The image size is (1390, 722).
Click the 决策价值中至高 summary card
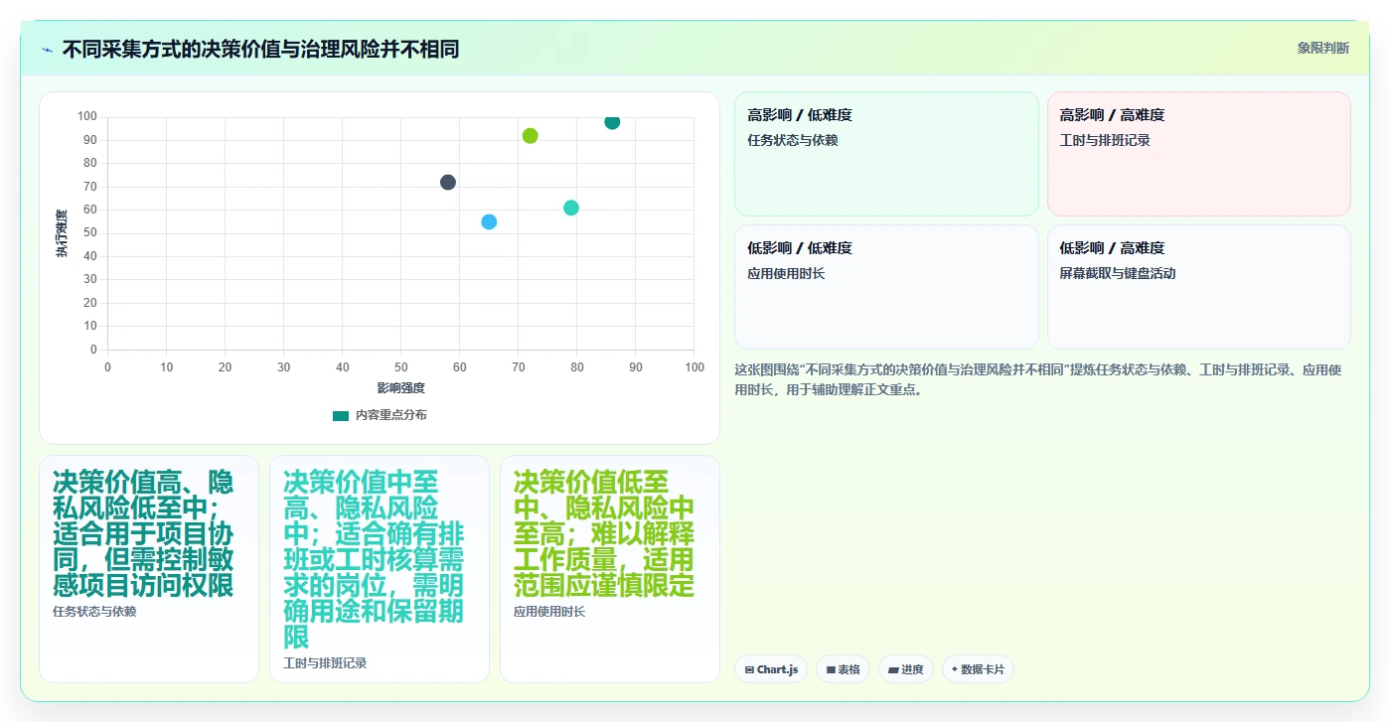coord(380,569)
